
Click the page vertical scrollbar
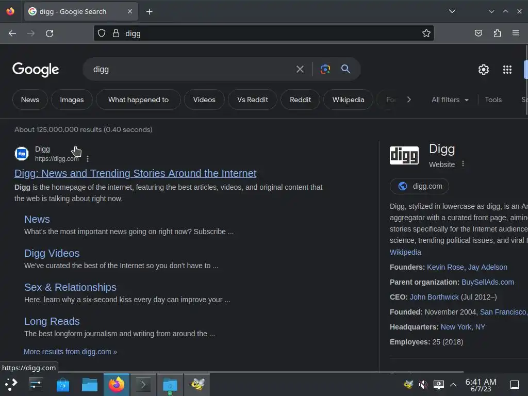pos(526,81)
